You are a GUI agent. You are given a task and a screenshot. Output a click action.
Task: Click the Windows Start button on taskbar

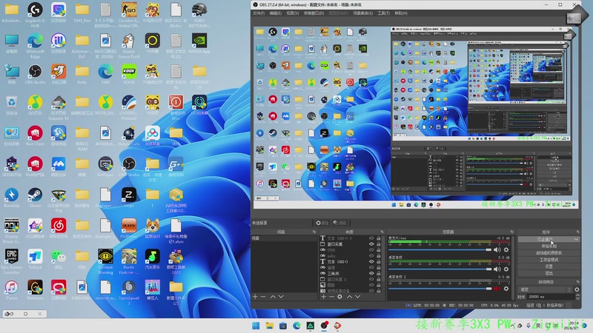coord(256,325)
